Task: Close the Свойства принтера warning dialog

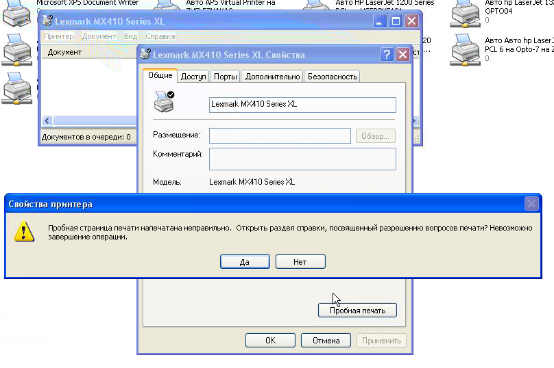Action: [x=531, y=204]
